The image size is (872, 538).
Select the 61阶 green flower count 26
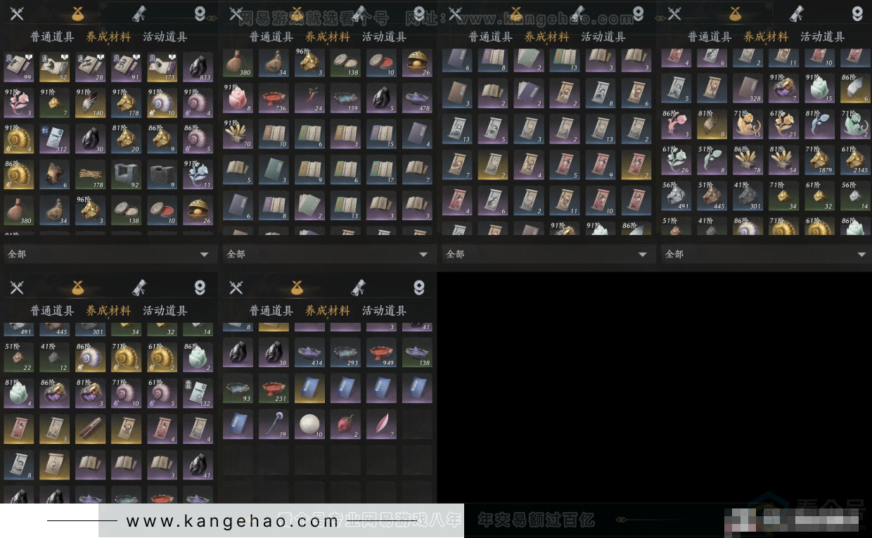coord(675,161)
